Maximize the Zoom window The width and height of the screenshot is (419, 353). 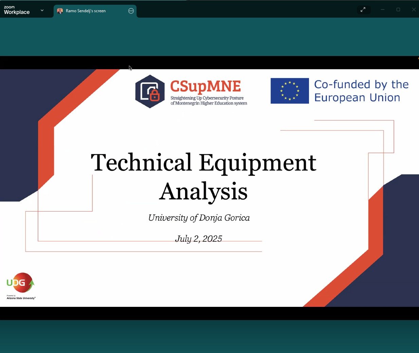(x=398, y=10)
